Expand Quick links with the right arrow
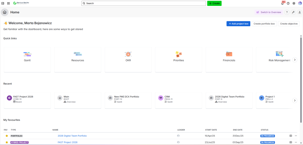The height and width of the screenshot is (145, 303). pyautogui.click(x=294, y=60)
